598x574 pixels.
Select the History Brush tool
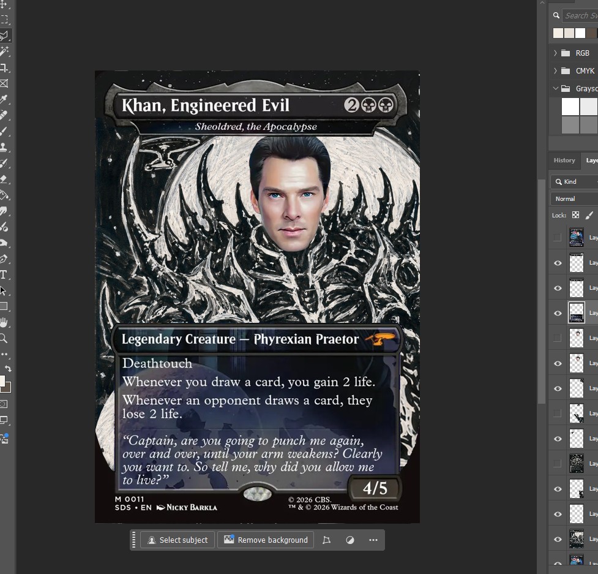pyautogui.click(x=4, y=164)
